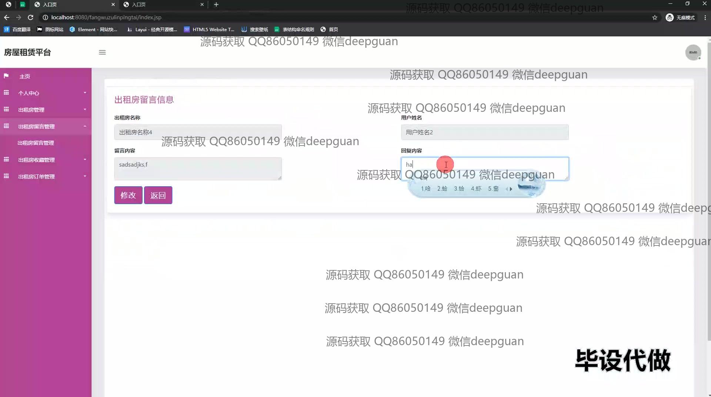Click the browser reload icon
The width and height of the screenshot is (711, 397).
[x=31, y=17]
